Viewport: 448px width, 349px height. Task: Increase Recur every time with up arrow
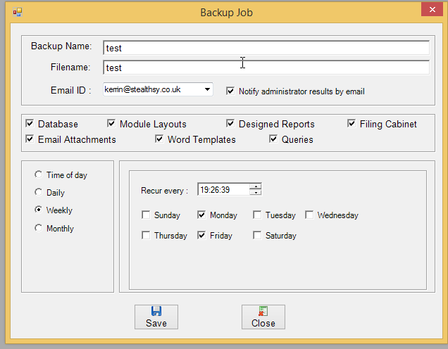[256, 186]
